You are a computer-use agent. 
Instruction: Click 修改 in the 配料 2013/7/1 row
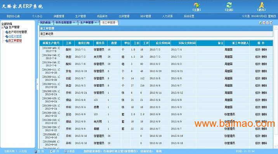coord(258,49)
